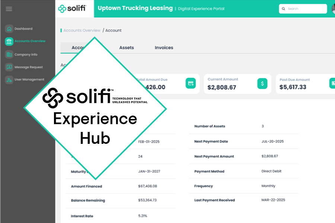The width and height of the screenshot is (335, 223).
Task: Switch to the Invoices tab
Action: coord(164,48)
